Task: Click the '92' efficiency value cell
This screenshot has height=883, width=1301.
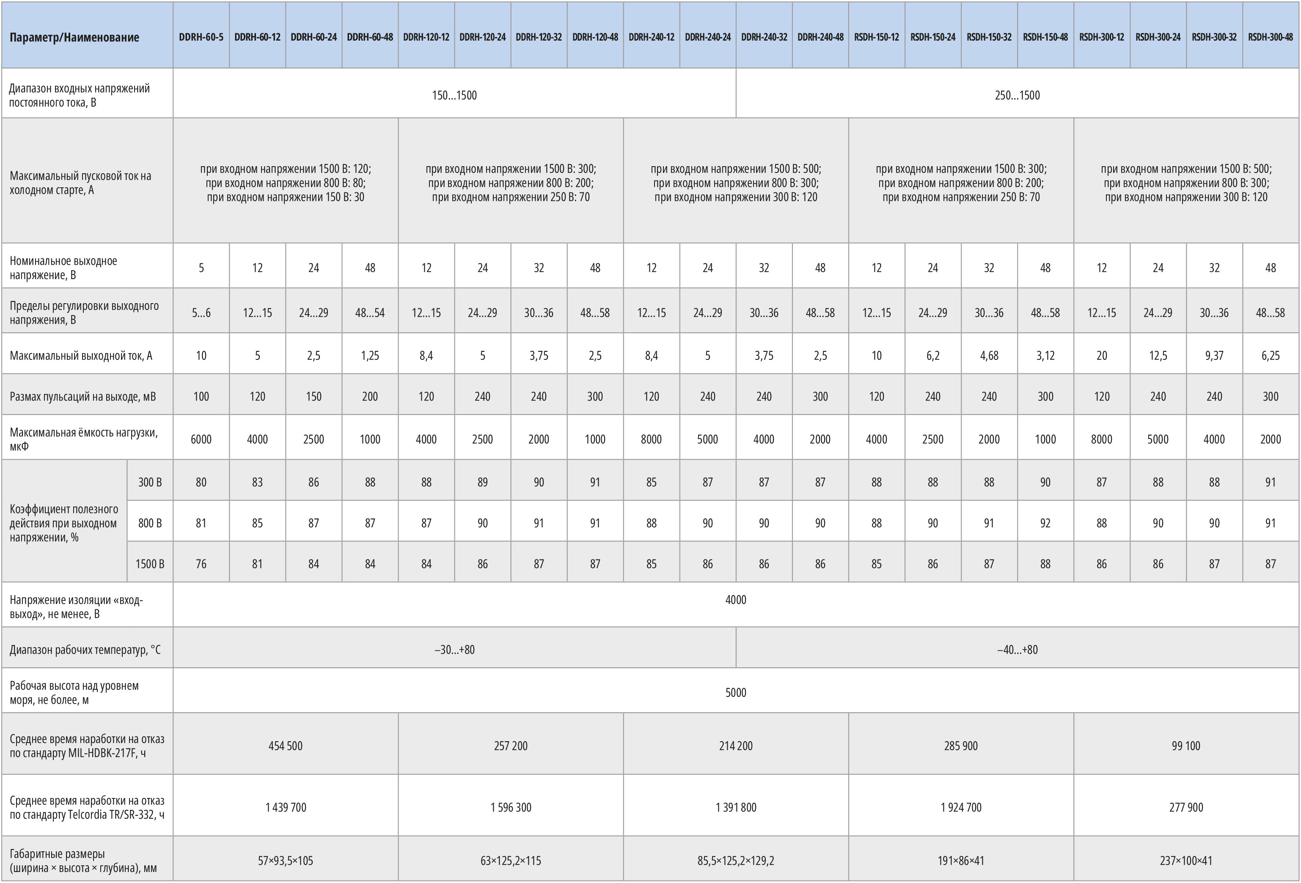Action: click(x=1046, y=521)
